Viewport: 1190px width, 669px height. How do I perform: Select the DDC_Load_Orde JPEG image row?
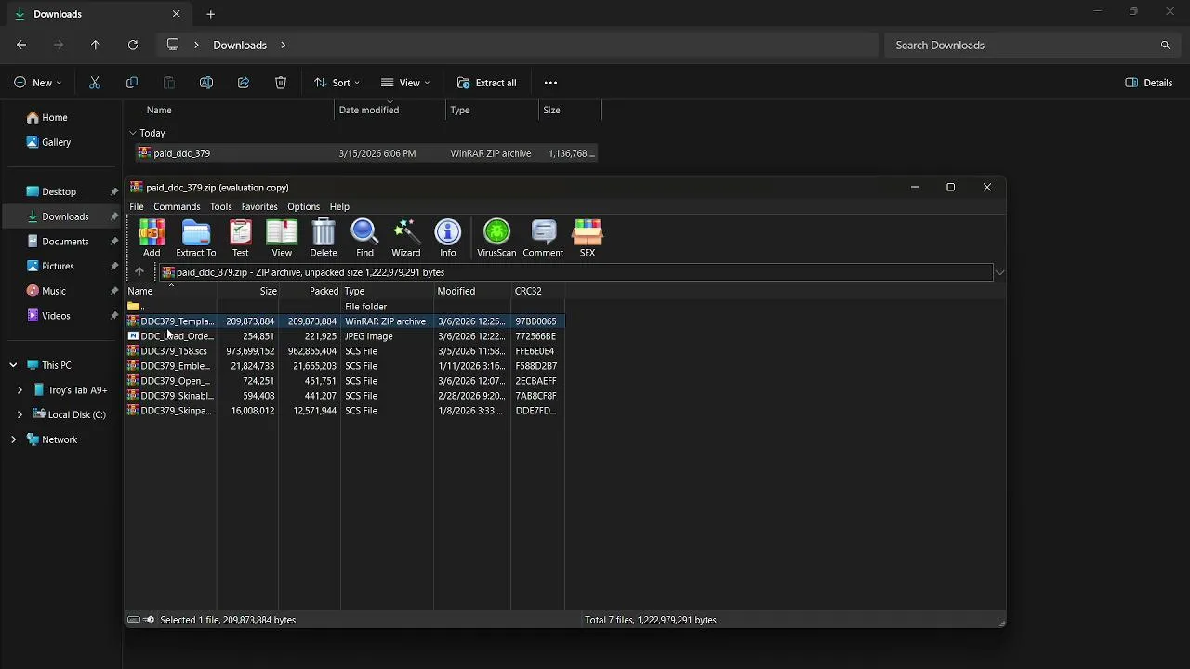click(x=345, y=336)
